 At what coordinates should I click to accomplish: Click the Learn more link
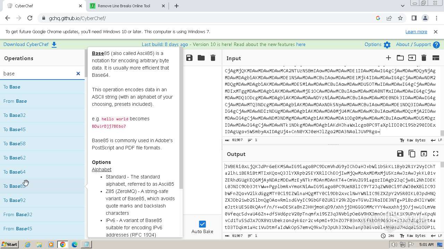coord(416,31)
